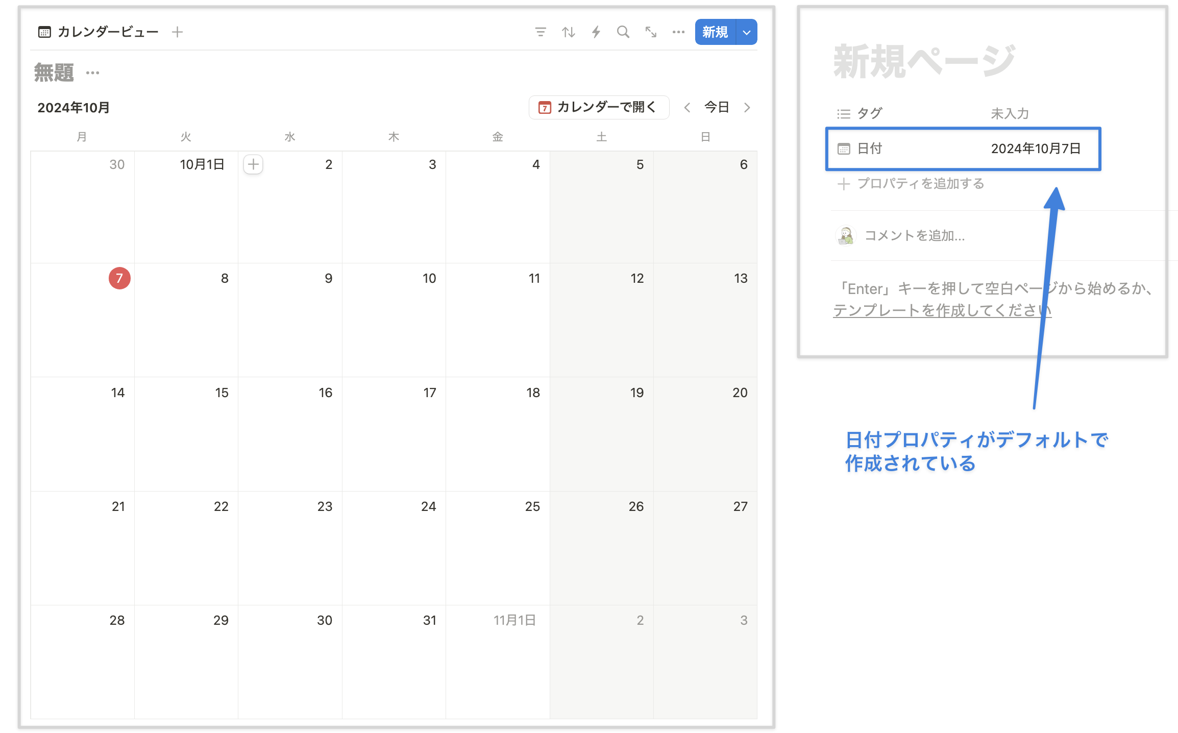1178x733 pixels.
Task: Click the 無題 database title
Action: (x=54, y=72)
